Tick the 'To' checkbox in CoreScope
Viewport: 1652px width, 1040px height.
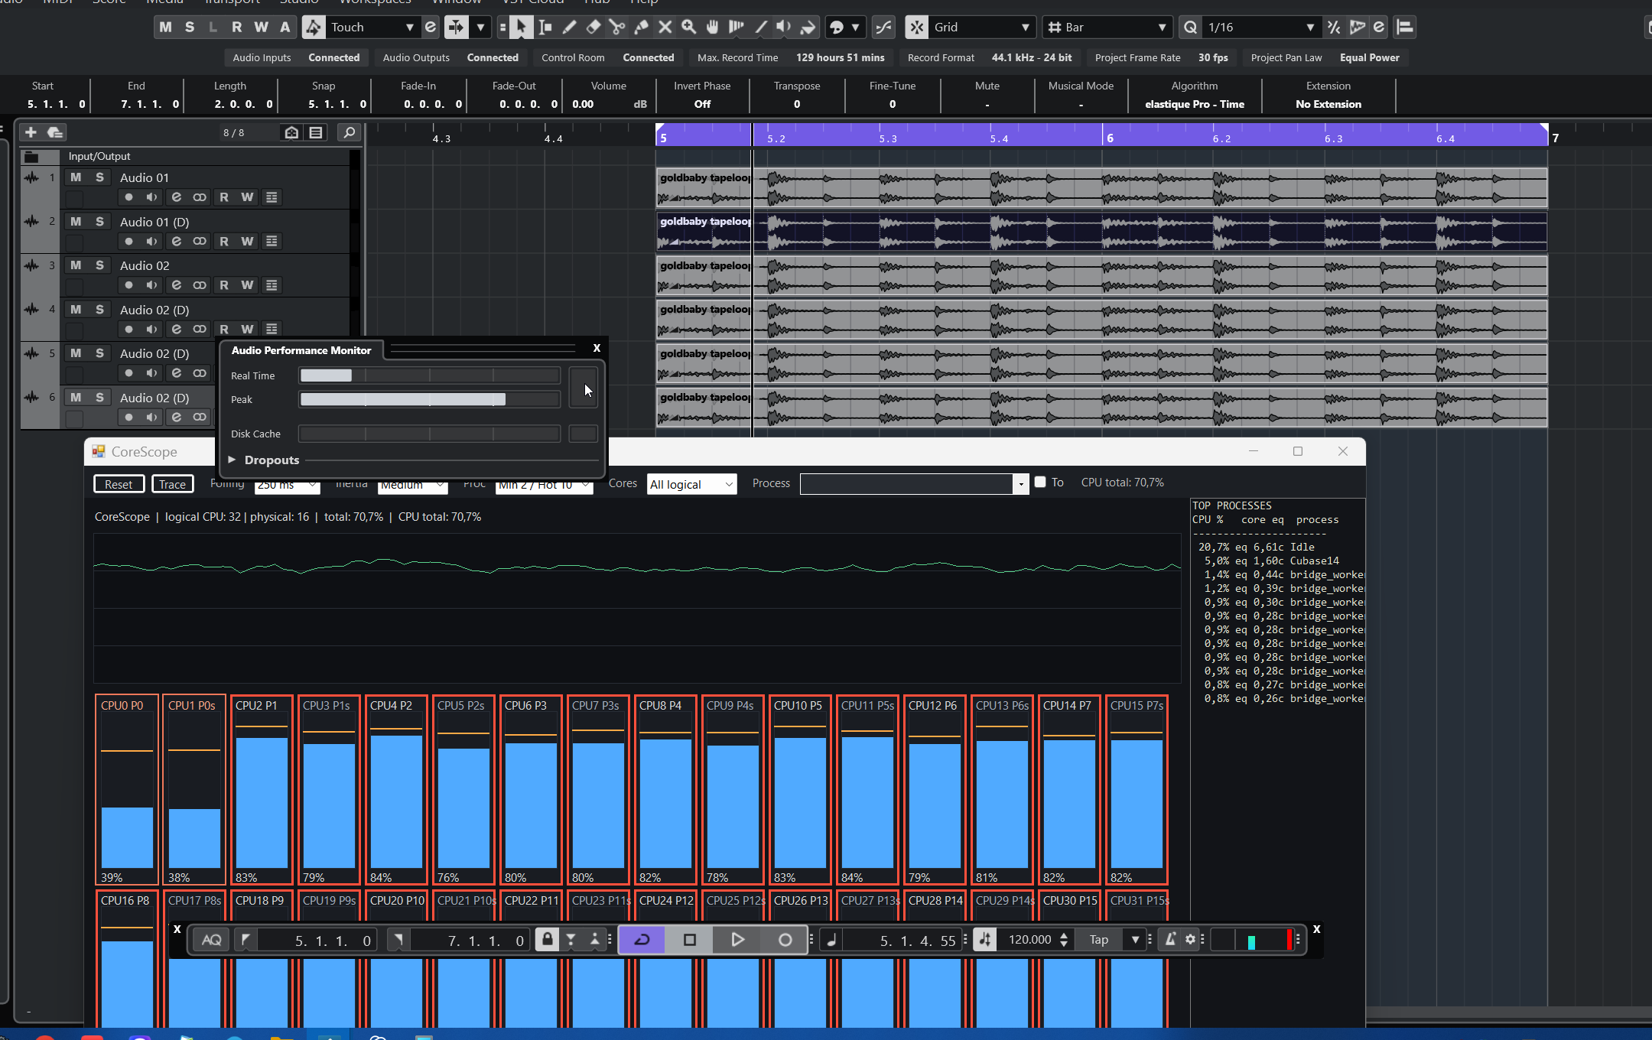(1040, 483)
